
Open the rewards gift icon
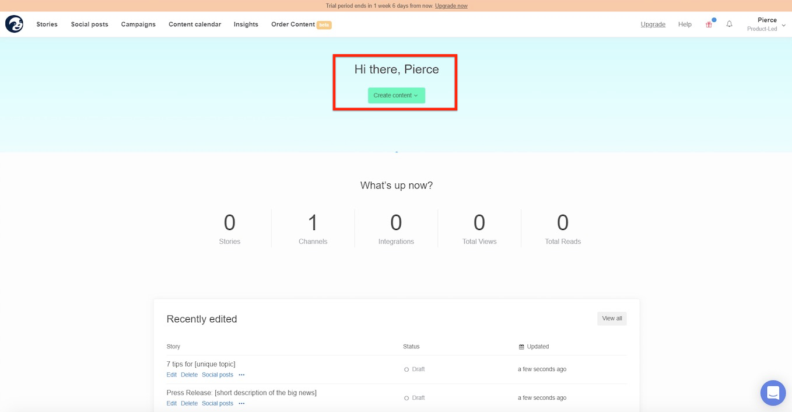tap(709, 24)
